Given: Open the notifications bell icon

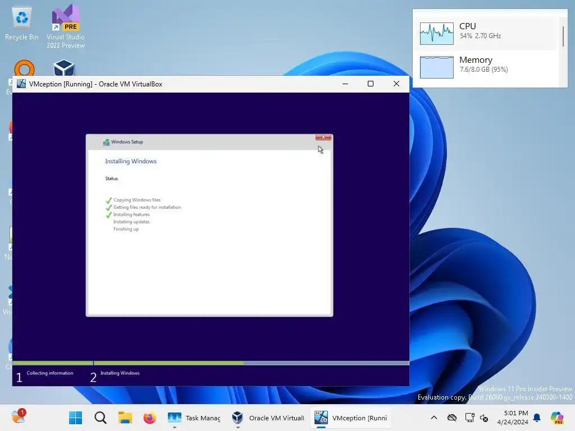Looking at the screenshot, I should tap(537, 418).
